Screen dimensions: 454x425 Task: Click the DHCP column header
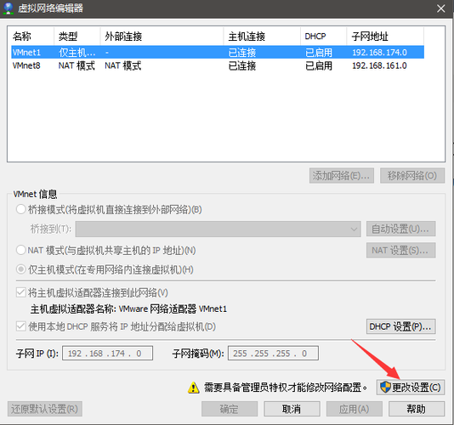click(323, 37)
